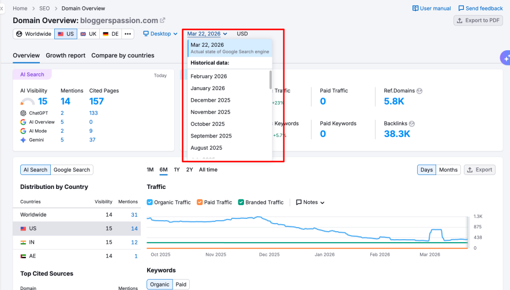
Task: Click Export to PDF button
Action: (x=478, y=20)
